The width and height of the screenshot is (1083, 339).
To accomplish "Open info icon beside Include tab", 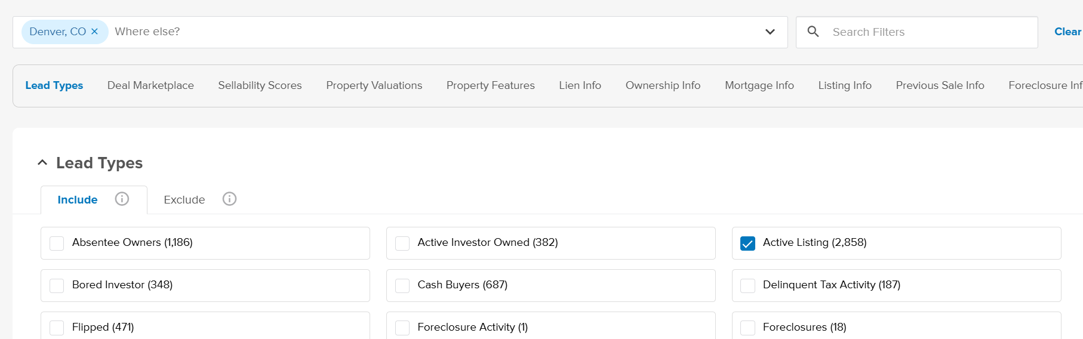I will click(122, 199).
